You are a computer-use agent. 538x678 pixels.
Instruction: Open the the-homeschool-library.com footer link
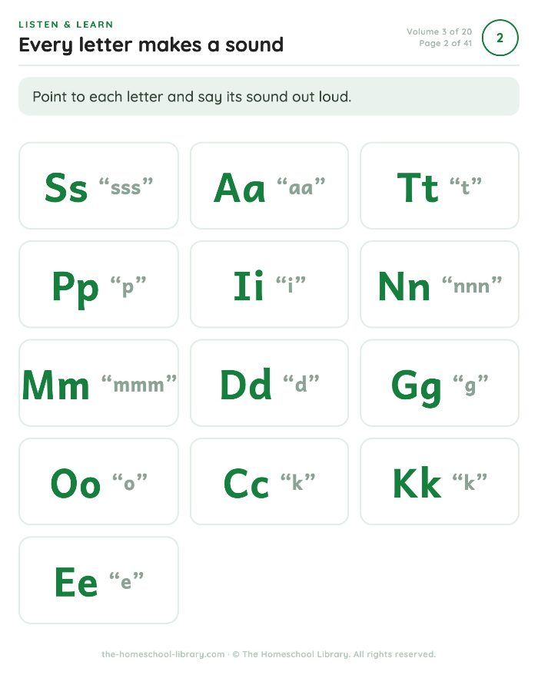(x=163, y=654)
